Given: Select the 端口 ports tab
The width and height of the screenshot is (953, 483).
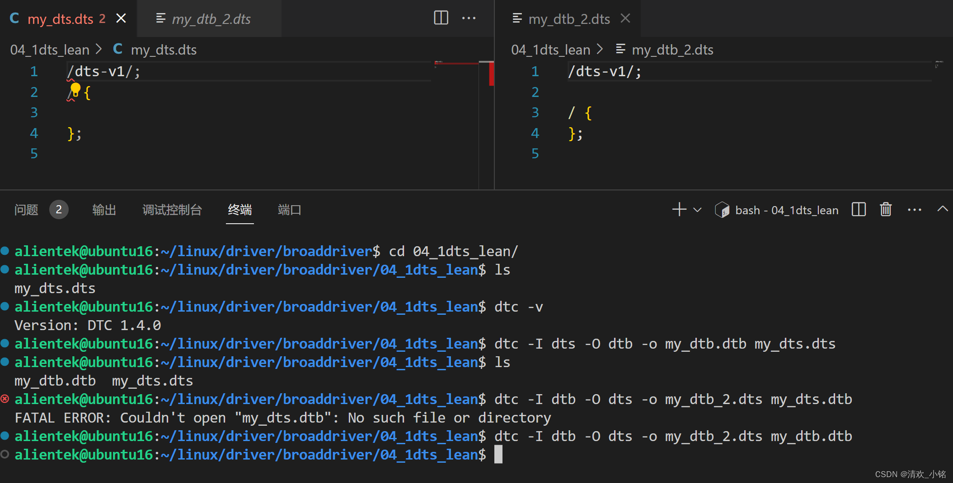Looking at the screenshot, I should click(290, 210).
